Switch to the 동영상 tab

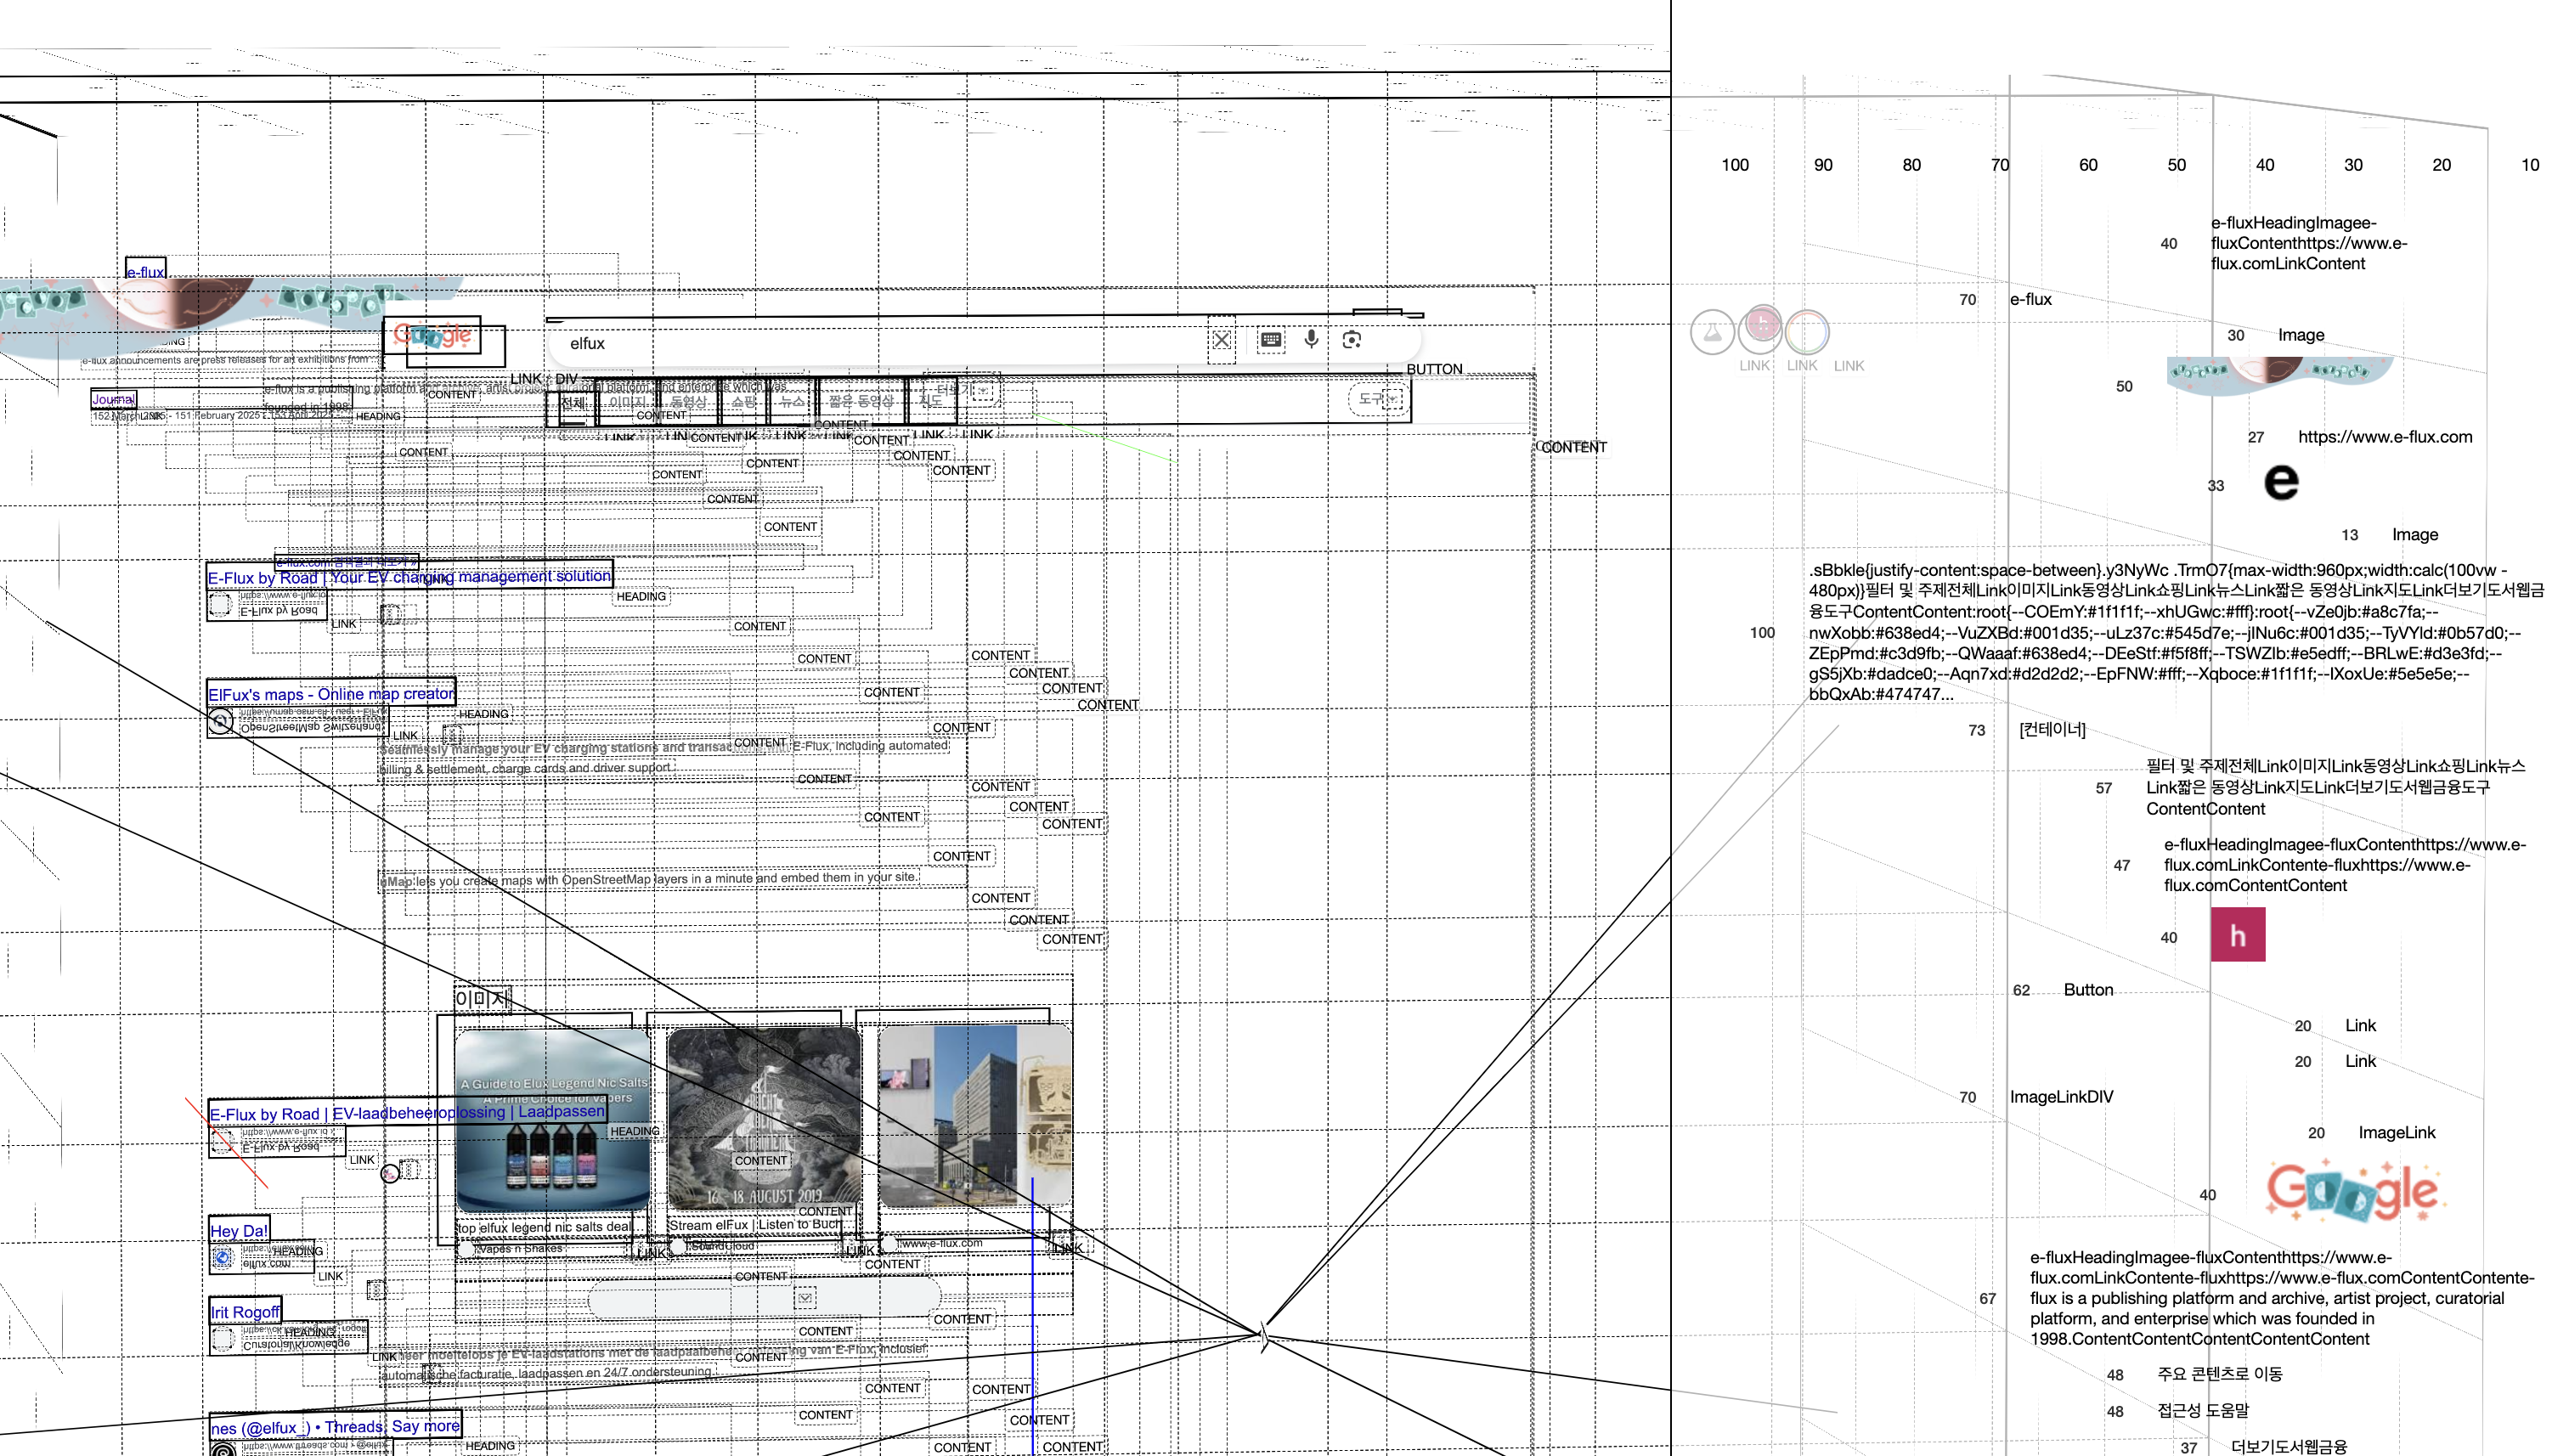pyautogui.click(x=688, y=402)
